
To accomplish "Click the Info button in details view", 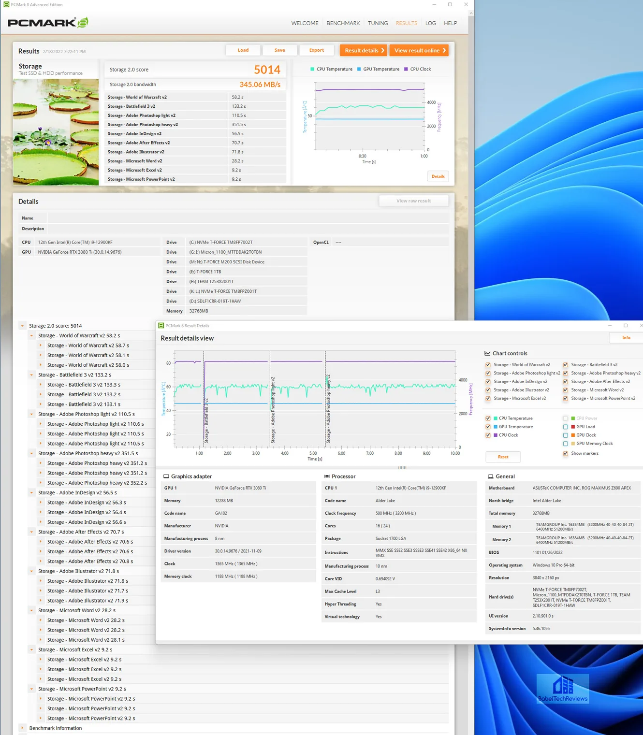I will (626, 338).
